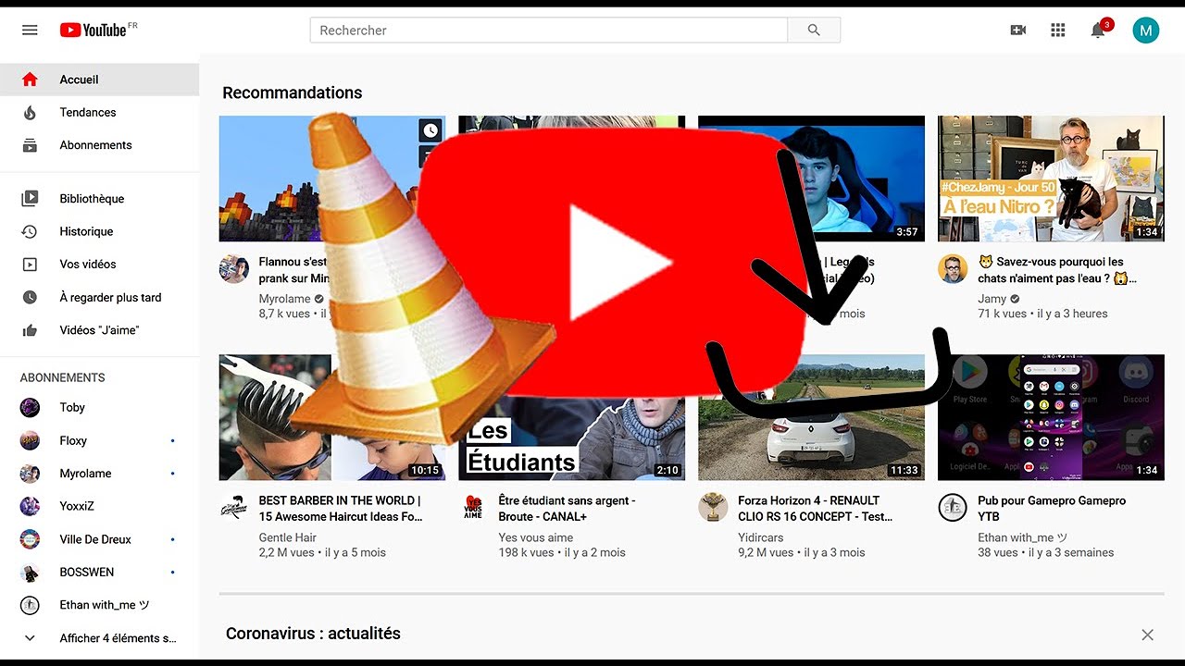
Task: Go to Tendances in sidebar
Action: [x=88, y=112]
